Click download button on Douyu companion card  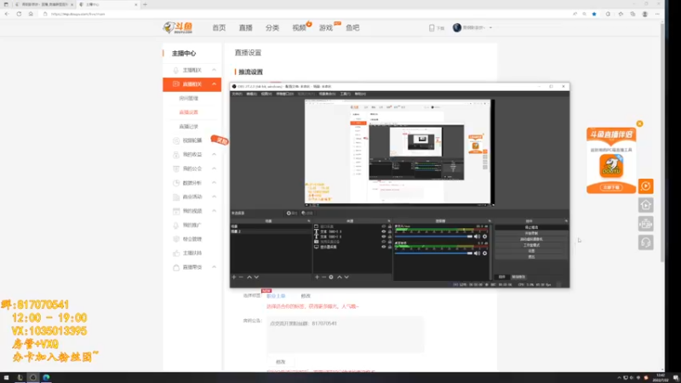pyautogui.click(x=611, y=187)
